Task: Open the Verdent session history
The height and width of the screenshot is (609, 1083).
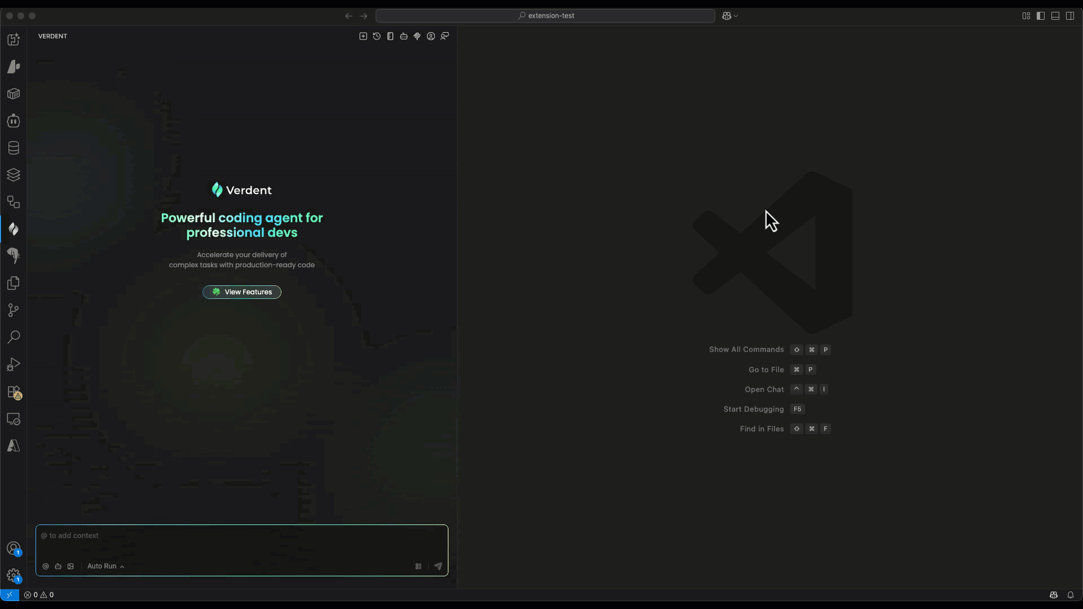Action: pos(377,36)
